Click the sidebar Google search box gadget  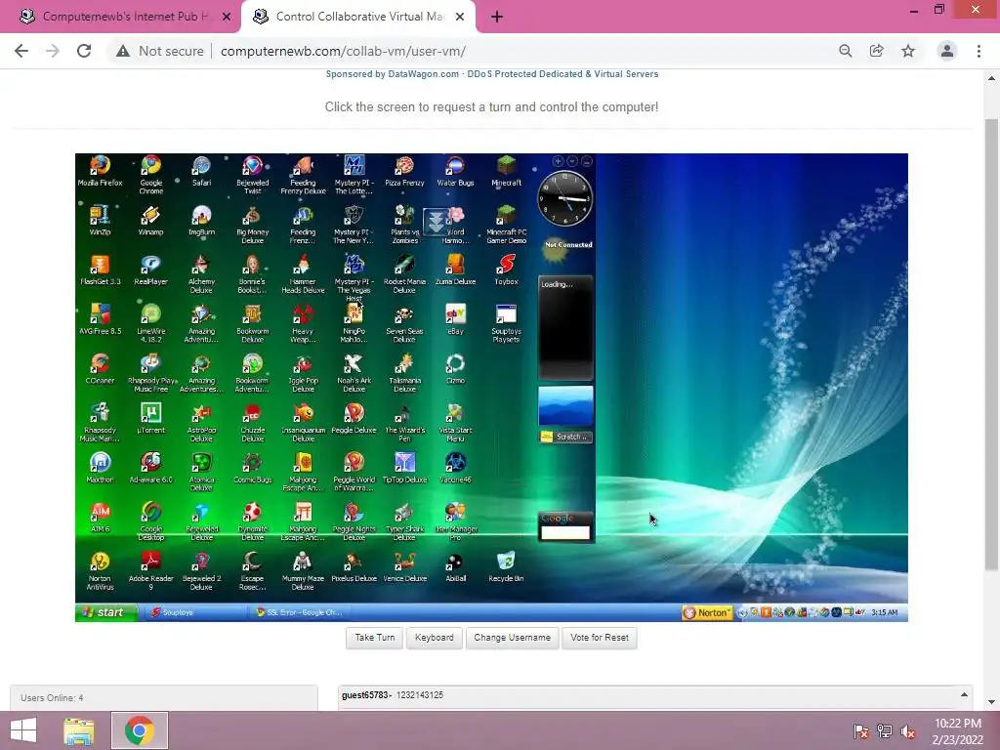point(565,532)
